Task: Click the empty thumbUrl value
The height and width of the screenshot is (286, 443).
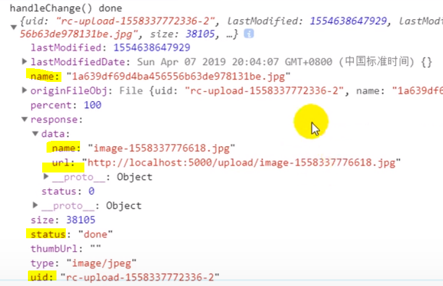Action: [x=96, y=248]
